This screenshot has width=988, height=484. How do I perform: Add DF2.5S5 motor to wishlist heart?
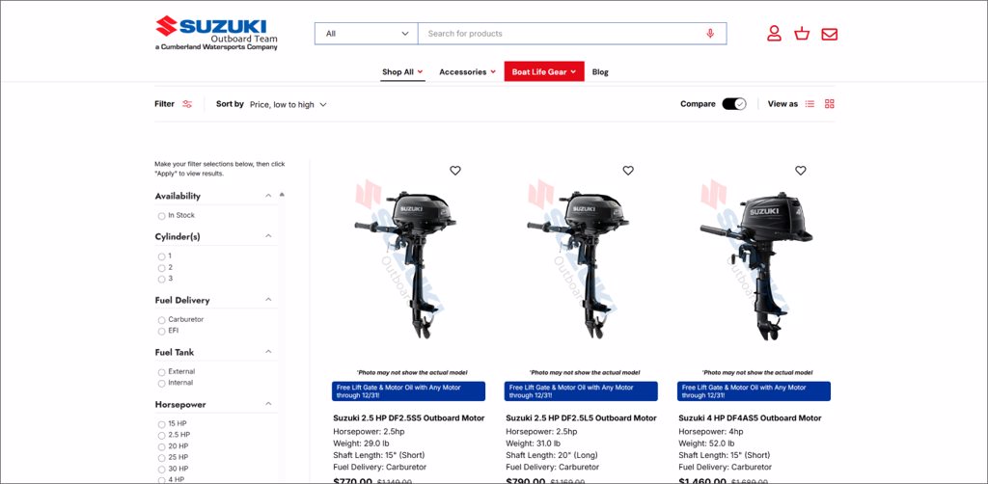click(455, 171)
